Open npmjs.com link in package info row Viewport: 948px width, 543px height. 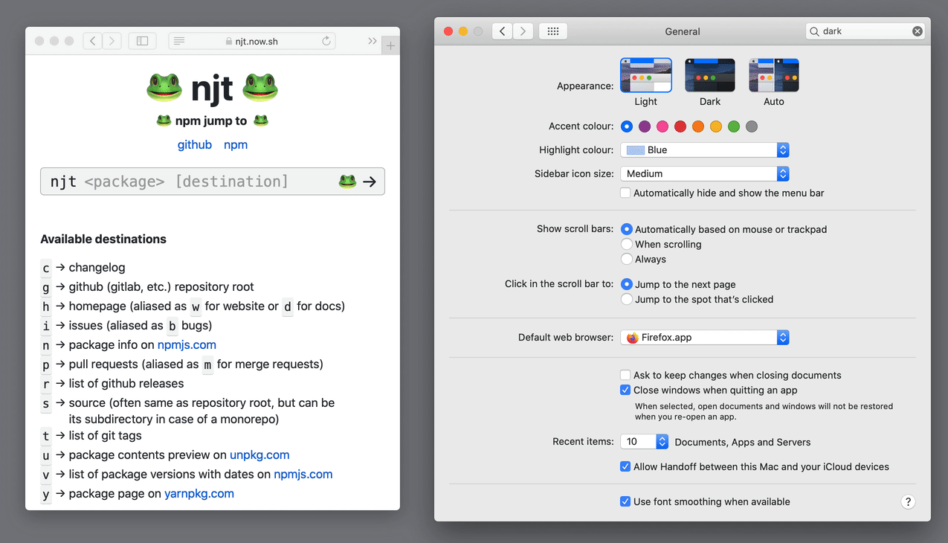[187, 344]
